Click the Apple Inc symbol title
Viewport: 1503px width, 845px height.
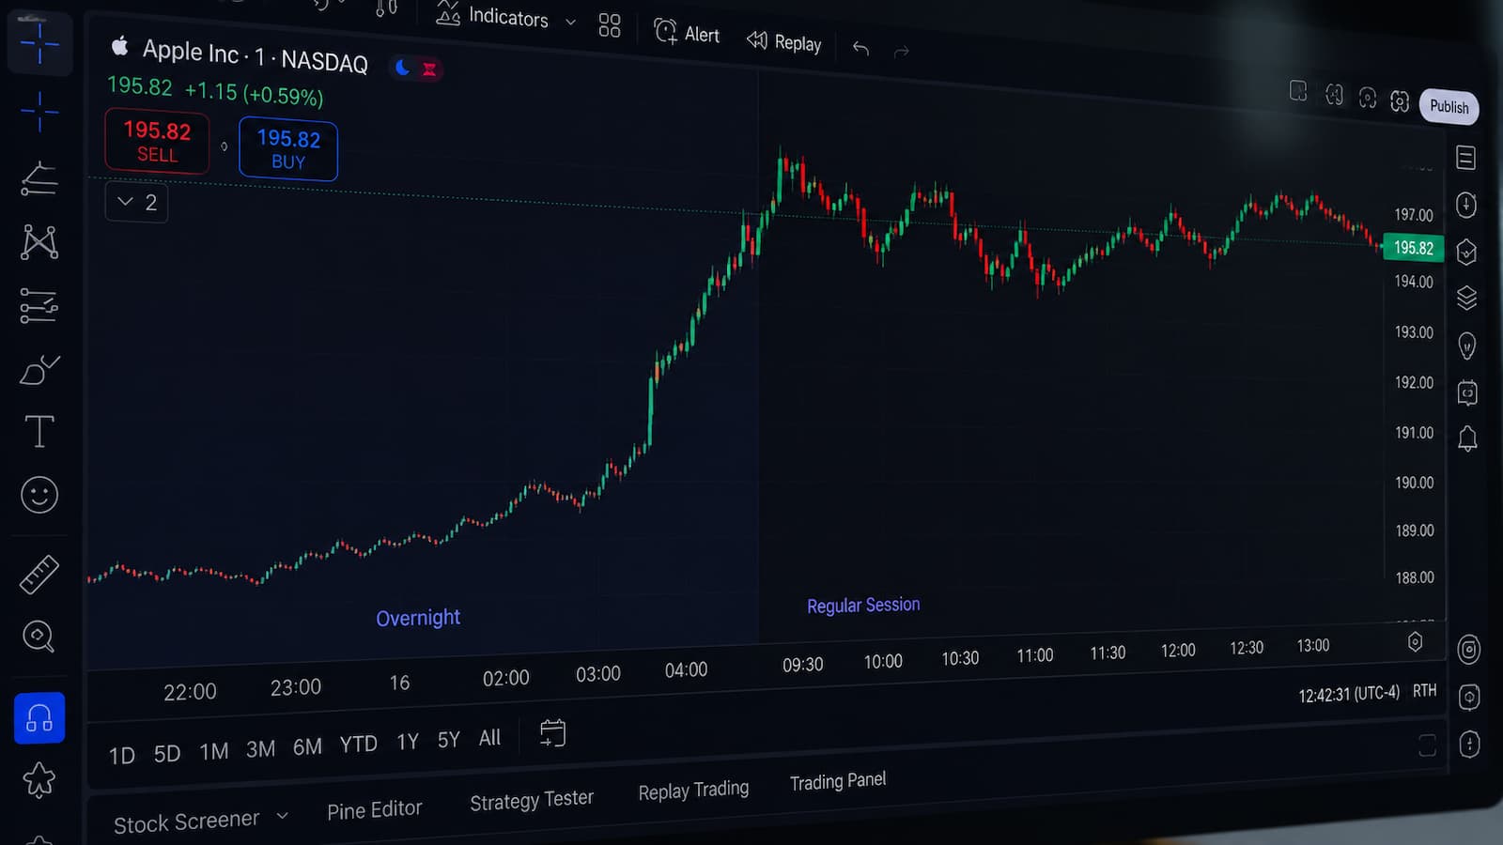point(190,51)
